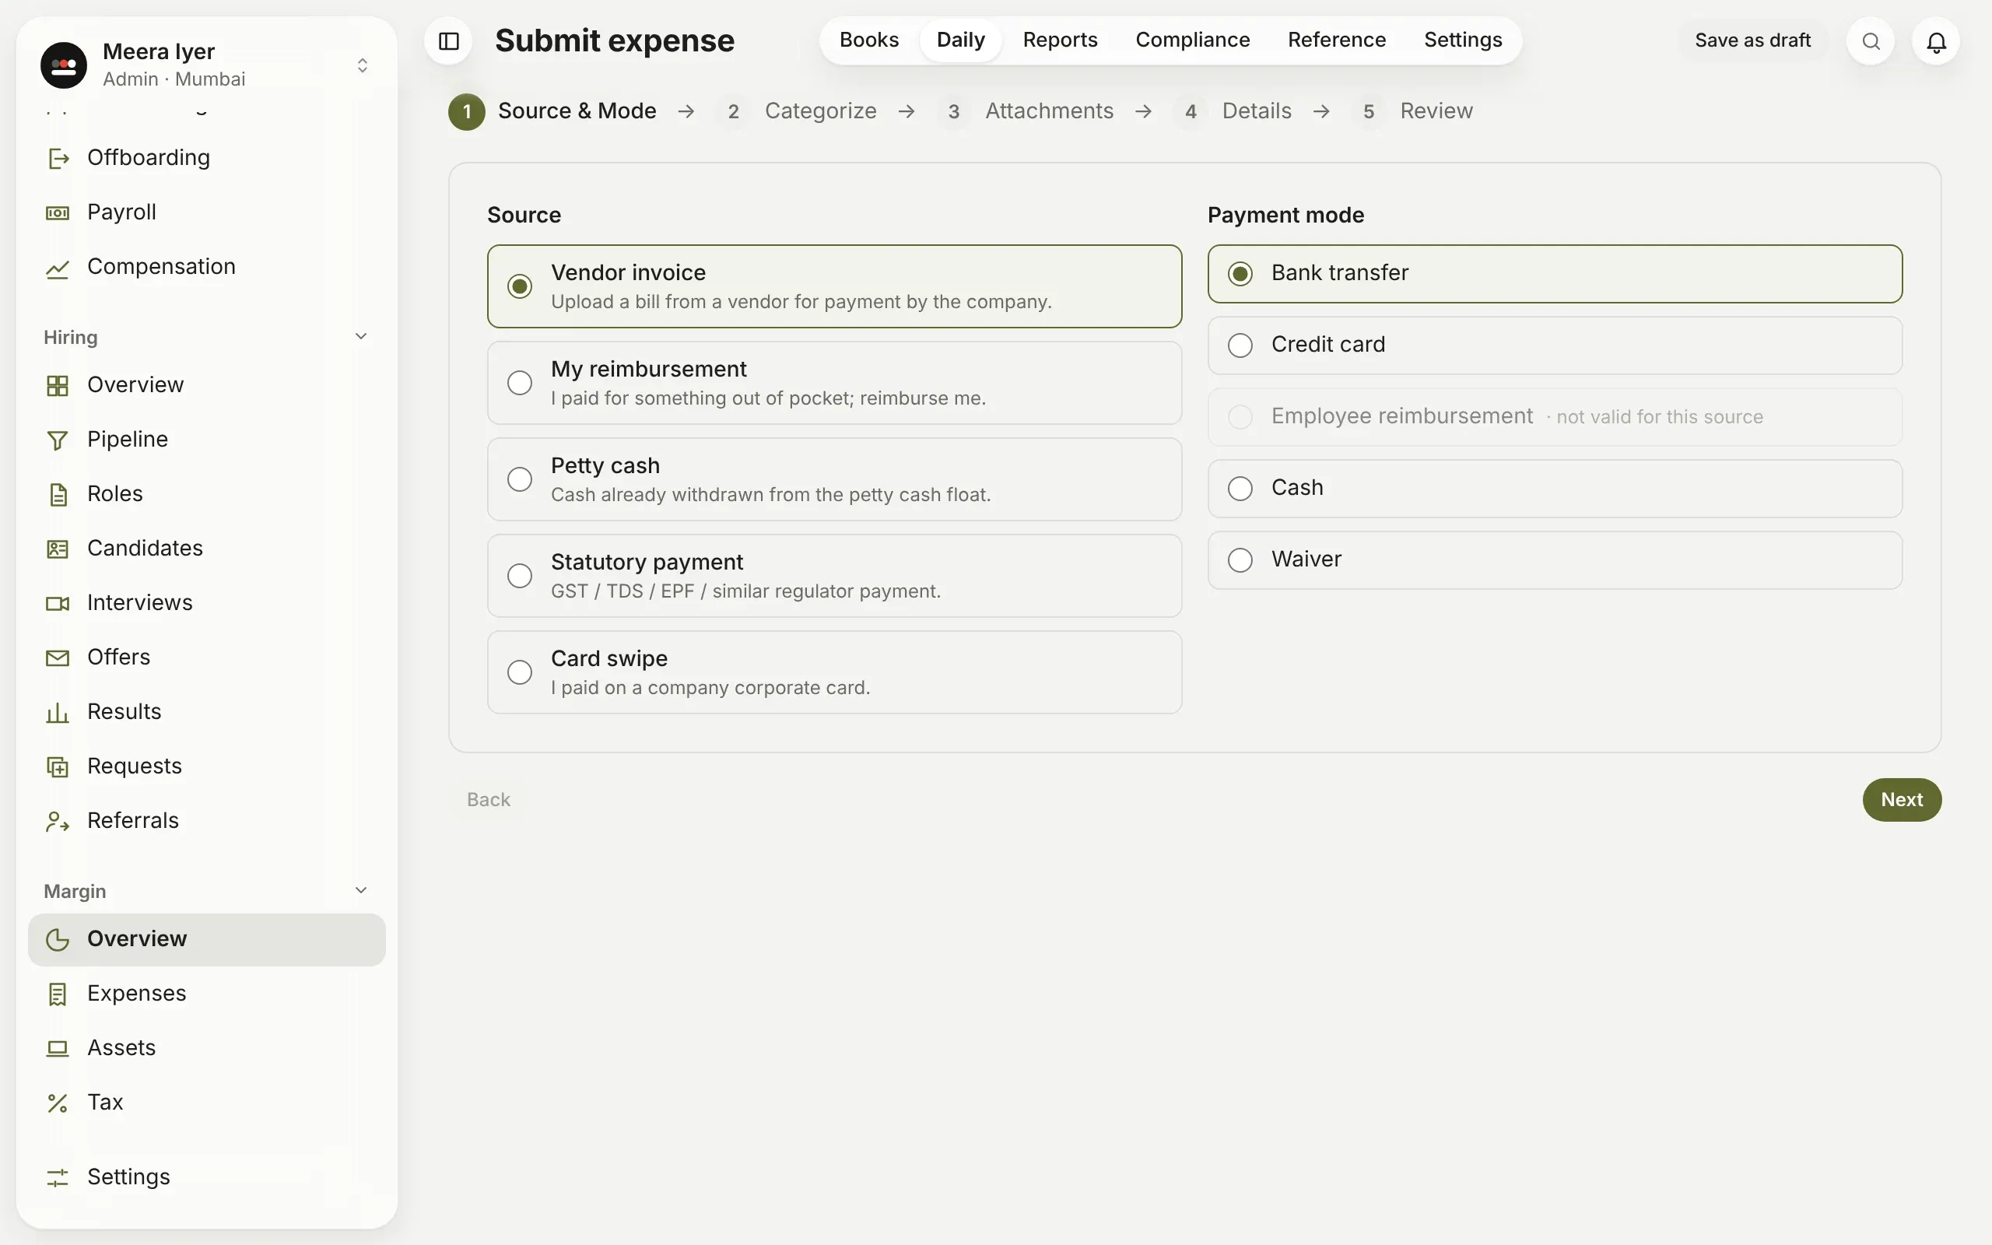
Task: Click Save as draft
Action: [x=1752, y=40]
